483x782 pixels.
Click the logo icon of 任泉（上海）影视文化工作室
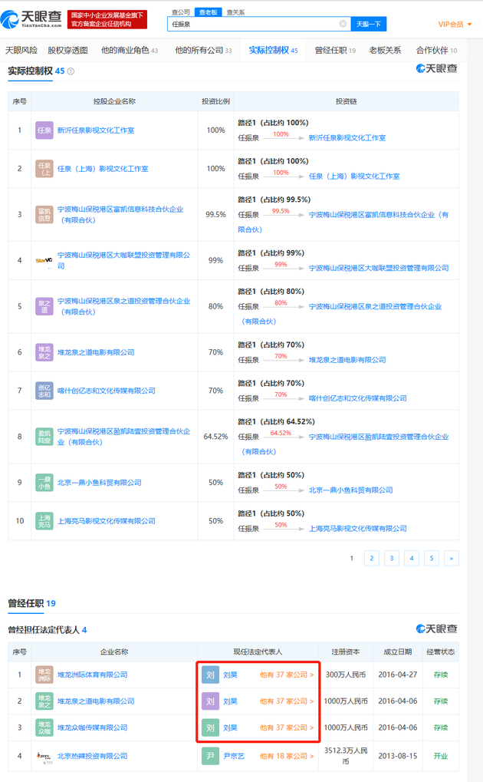(44, 169)
